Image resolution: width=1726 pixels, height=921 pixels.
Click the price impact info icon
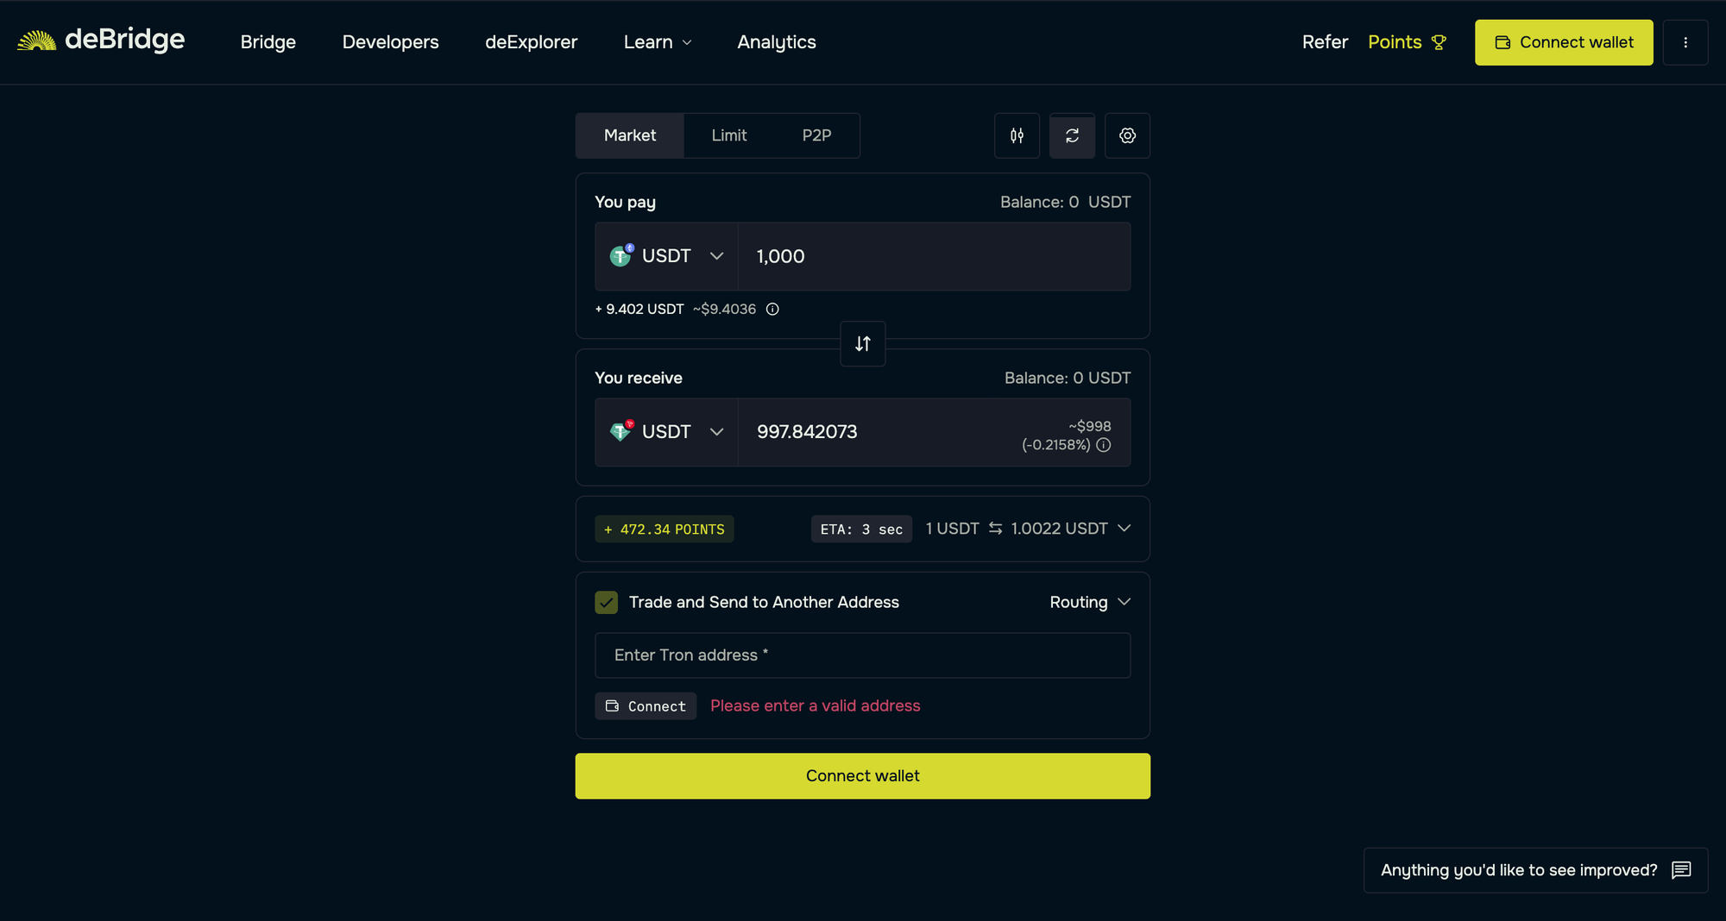click(x=1103, y=445)
